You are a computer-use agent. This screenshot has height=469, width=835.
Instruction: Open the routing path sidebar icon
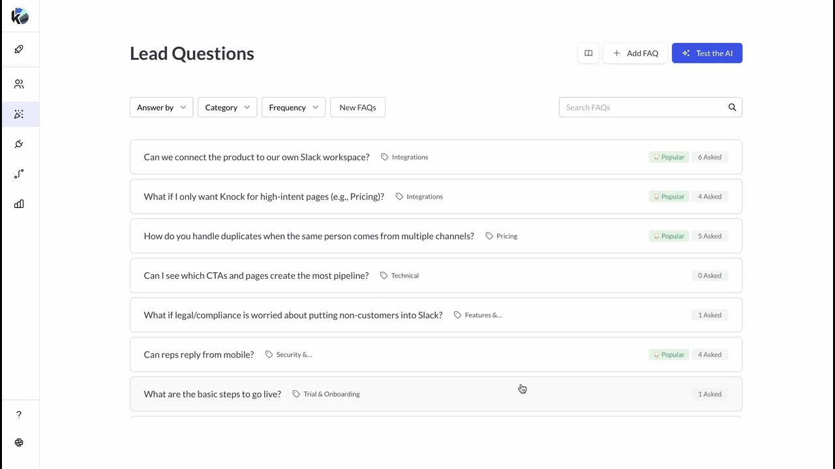19,174
